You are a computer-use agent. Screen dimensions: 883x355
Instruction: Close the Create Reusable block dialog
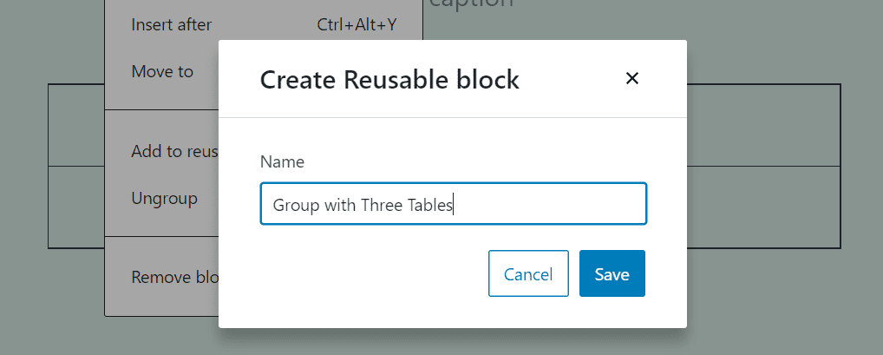pos(632,79)
